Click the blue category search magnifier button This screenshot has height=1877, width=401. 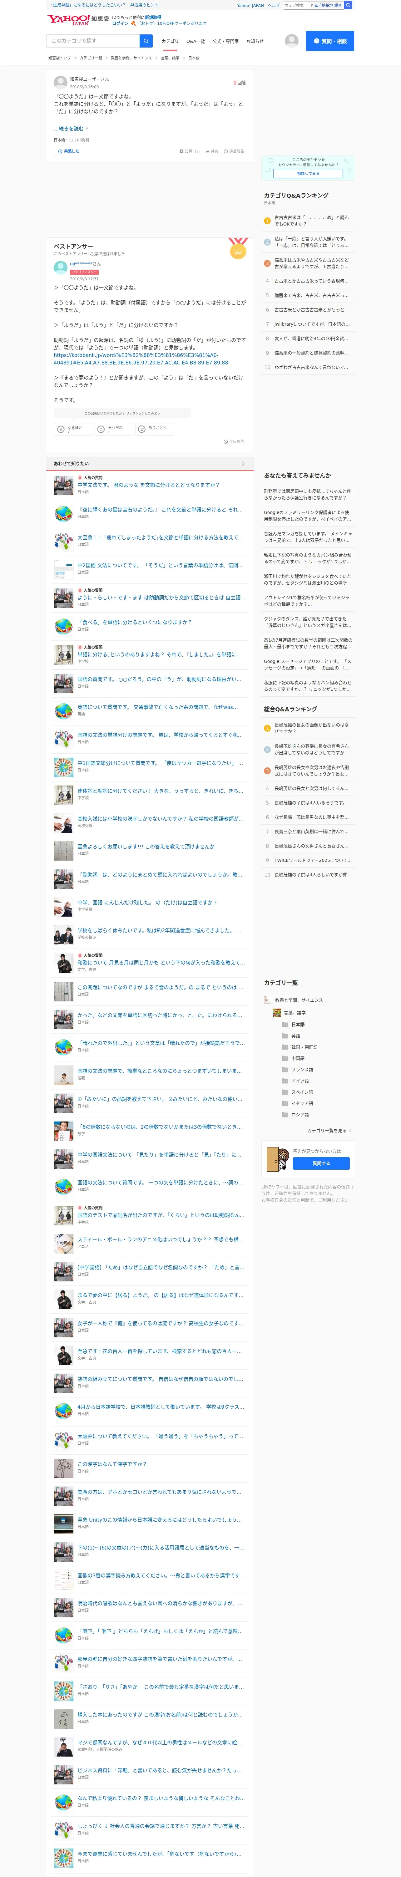pyautogui.click(x=146, y=41)
